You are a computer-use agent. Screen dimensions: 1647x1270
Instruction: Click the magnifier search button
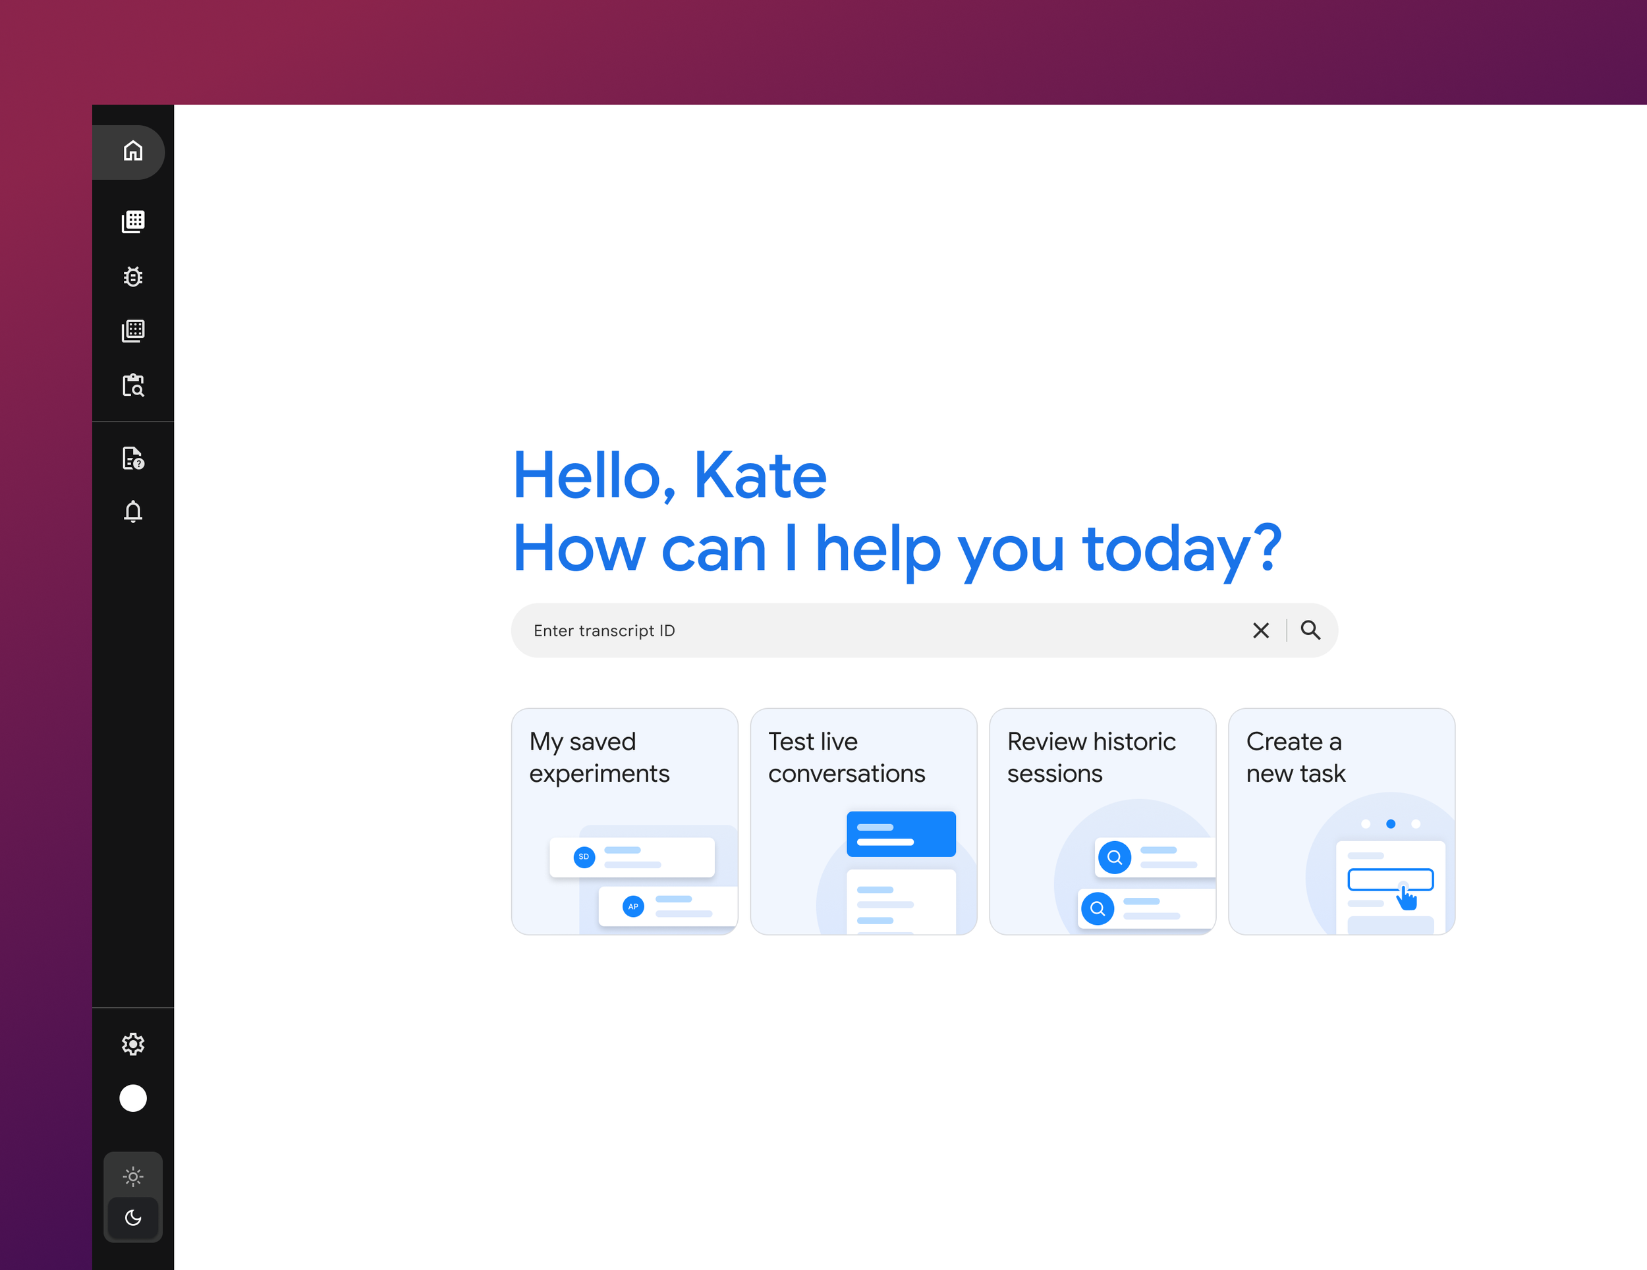(x=1310, y=630)
